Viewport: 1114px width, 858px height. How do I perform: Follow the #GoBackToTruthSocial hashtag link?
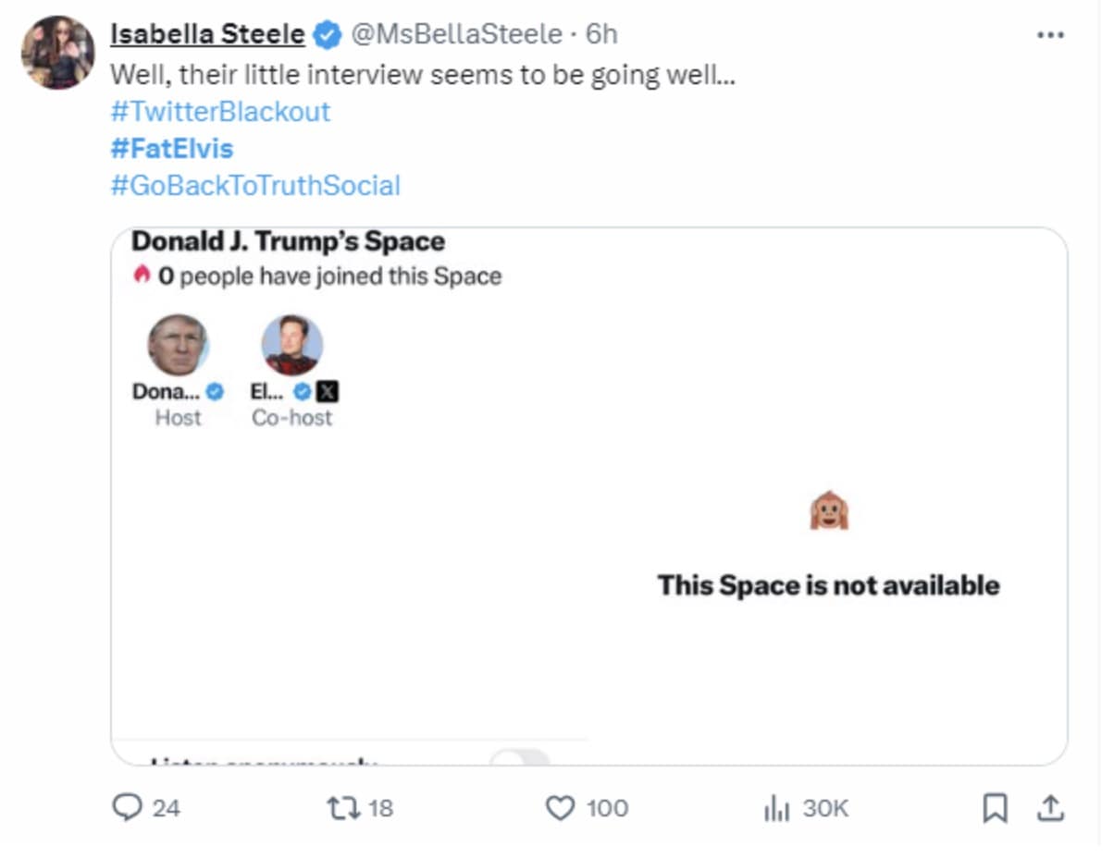255,186
